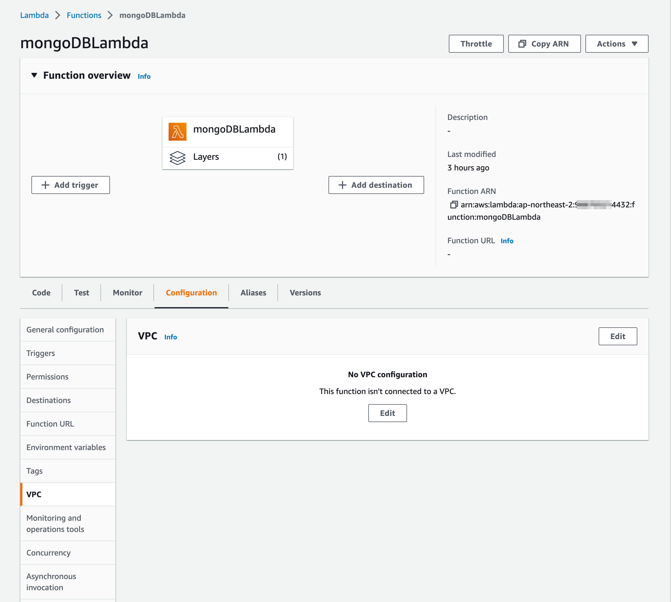
Task: Click the mongoDBLambda function icon in the overview diagram
Action: (178, 131)
